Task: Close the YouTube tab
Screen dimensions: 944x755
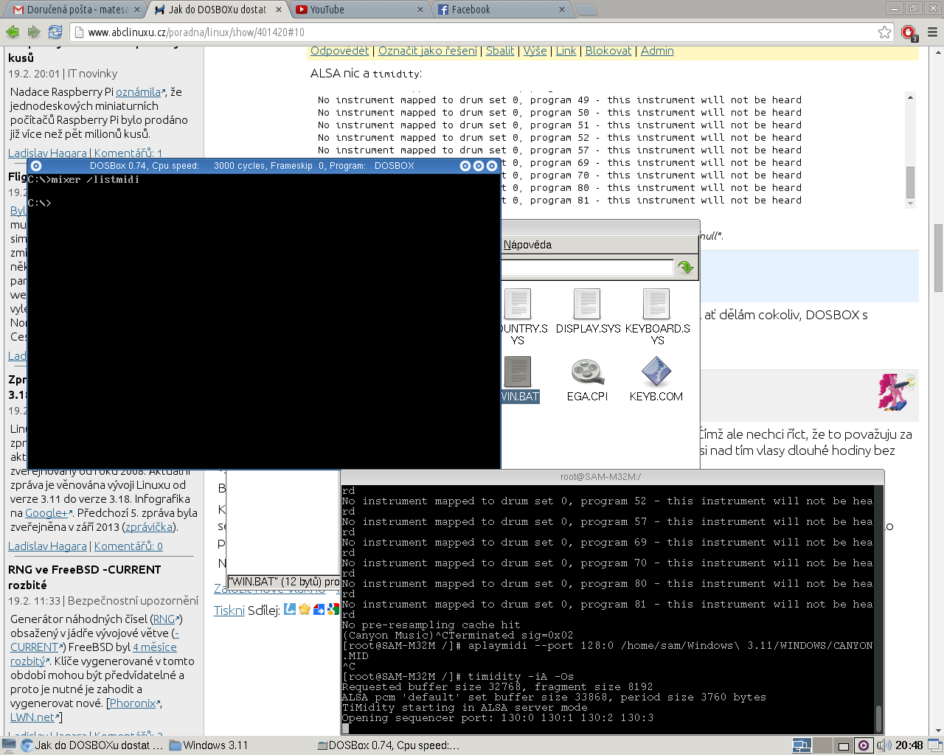Action: (420, 10)
